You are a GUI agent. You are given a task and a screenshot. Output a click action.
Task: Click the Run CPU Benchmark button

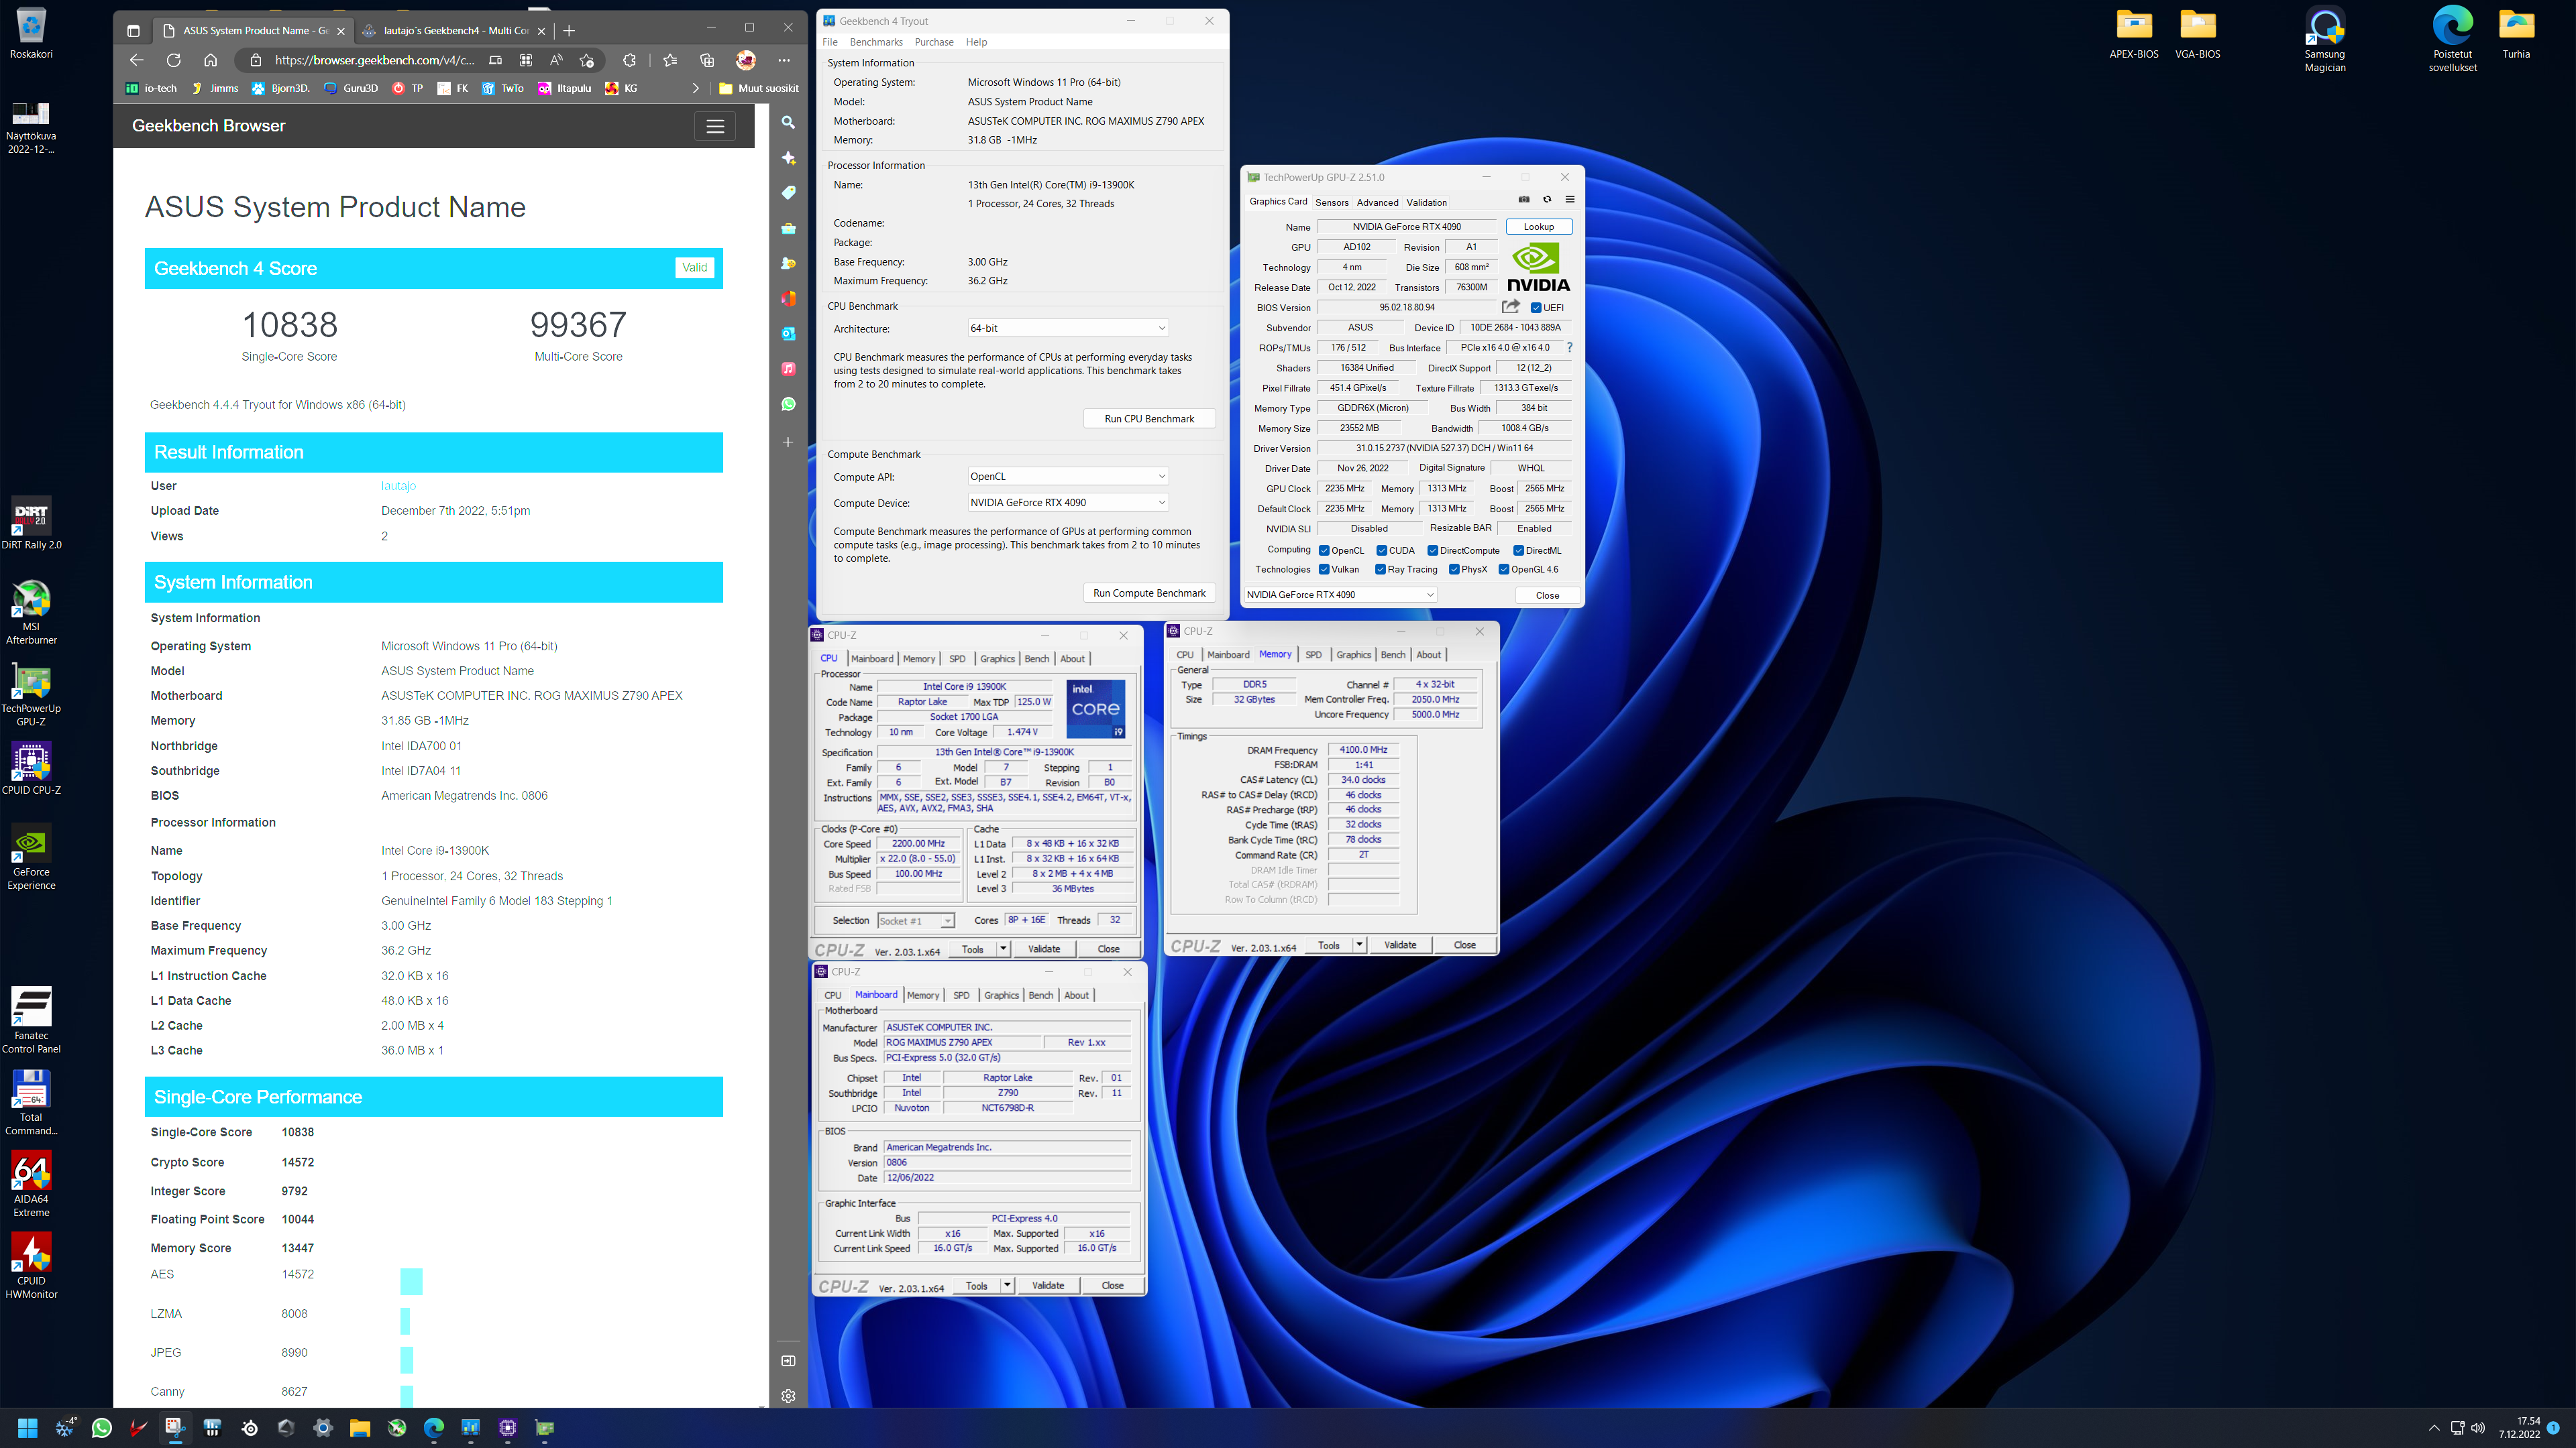pyautogui.click(x=1149, y=419)
